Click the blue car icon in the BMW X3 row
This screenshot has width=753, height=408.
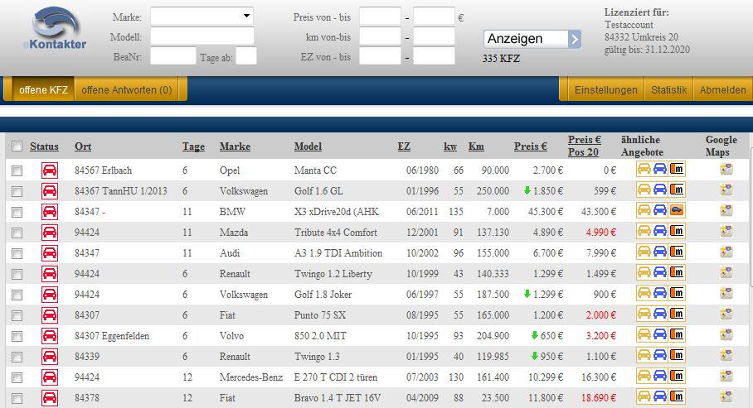click(x=660, y=210)
